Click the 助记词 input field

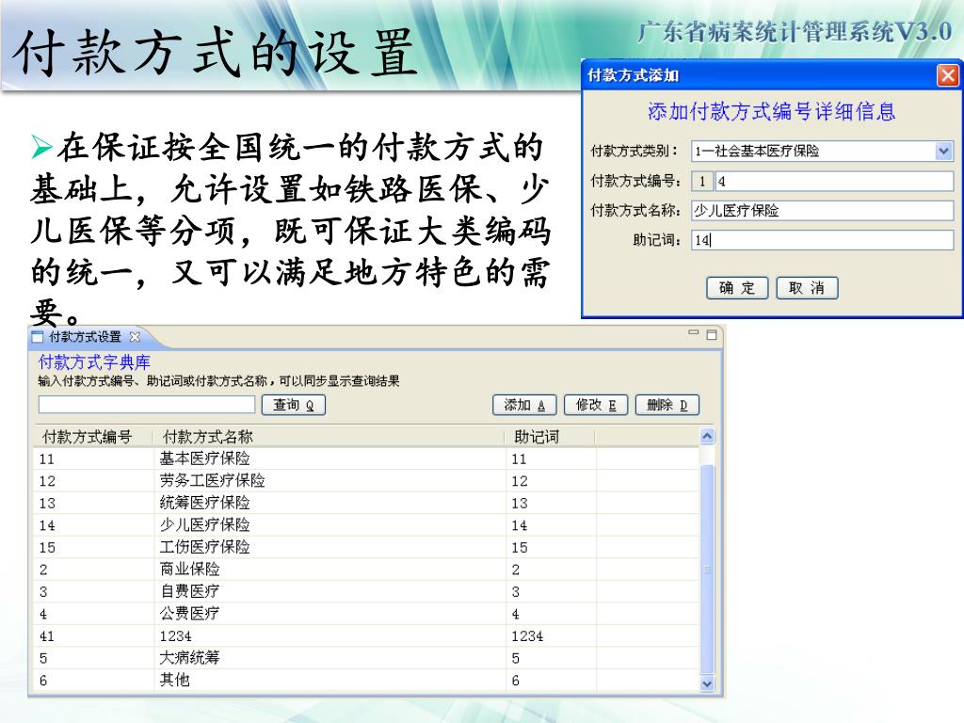823,240
